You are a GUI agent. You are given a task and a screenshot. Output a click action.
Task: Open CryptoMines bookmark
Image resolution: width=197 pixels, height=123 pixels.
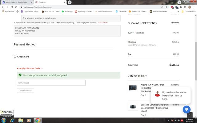point(30,11)
